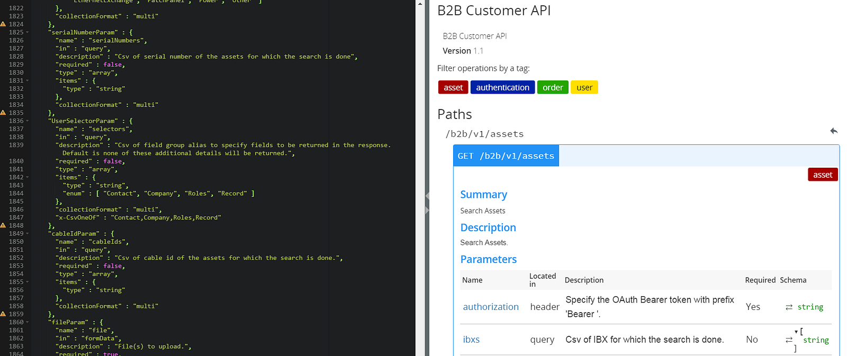The height and width of the screenshot is (356, 847).
Task: Click the asset tag inside the GET operation
Action: point(823,175)
